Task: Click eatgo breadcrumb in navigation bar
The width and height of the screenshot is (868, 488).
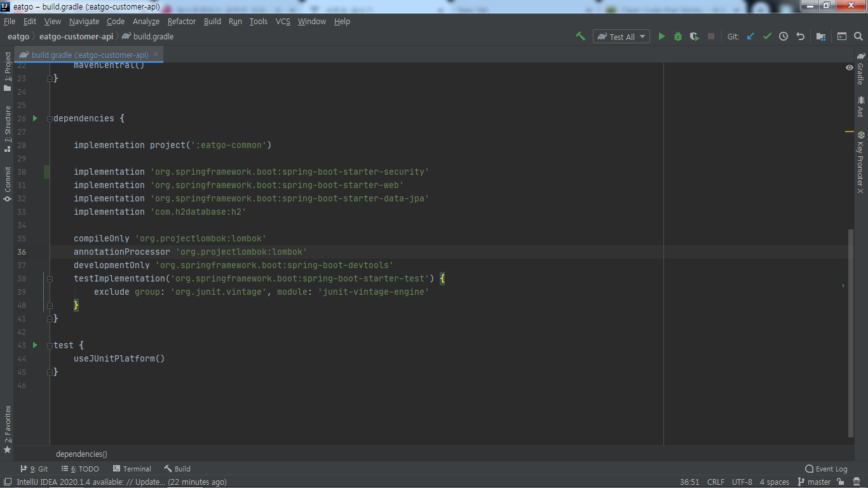Action: pyautogui.click(x=18, y=37)
